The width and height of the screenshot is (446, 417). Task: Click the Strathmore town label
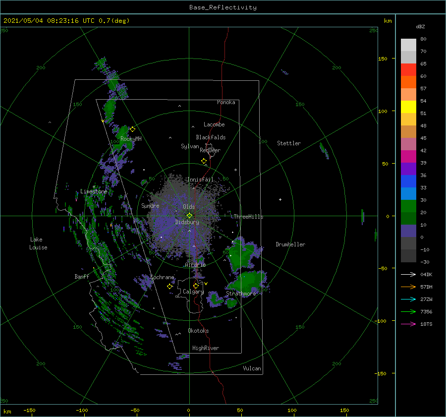click(x=241, y=294)
